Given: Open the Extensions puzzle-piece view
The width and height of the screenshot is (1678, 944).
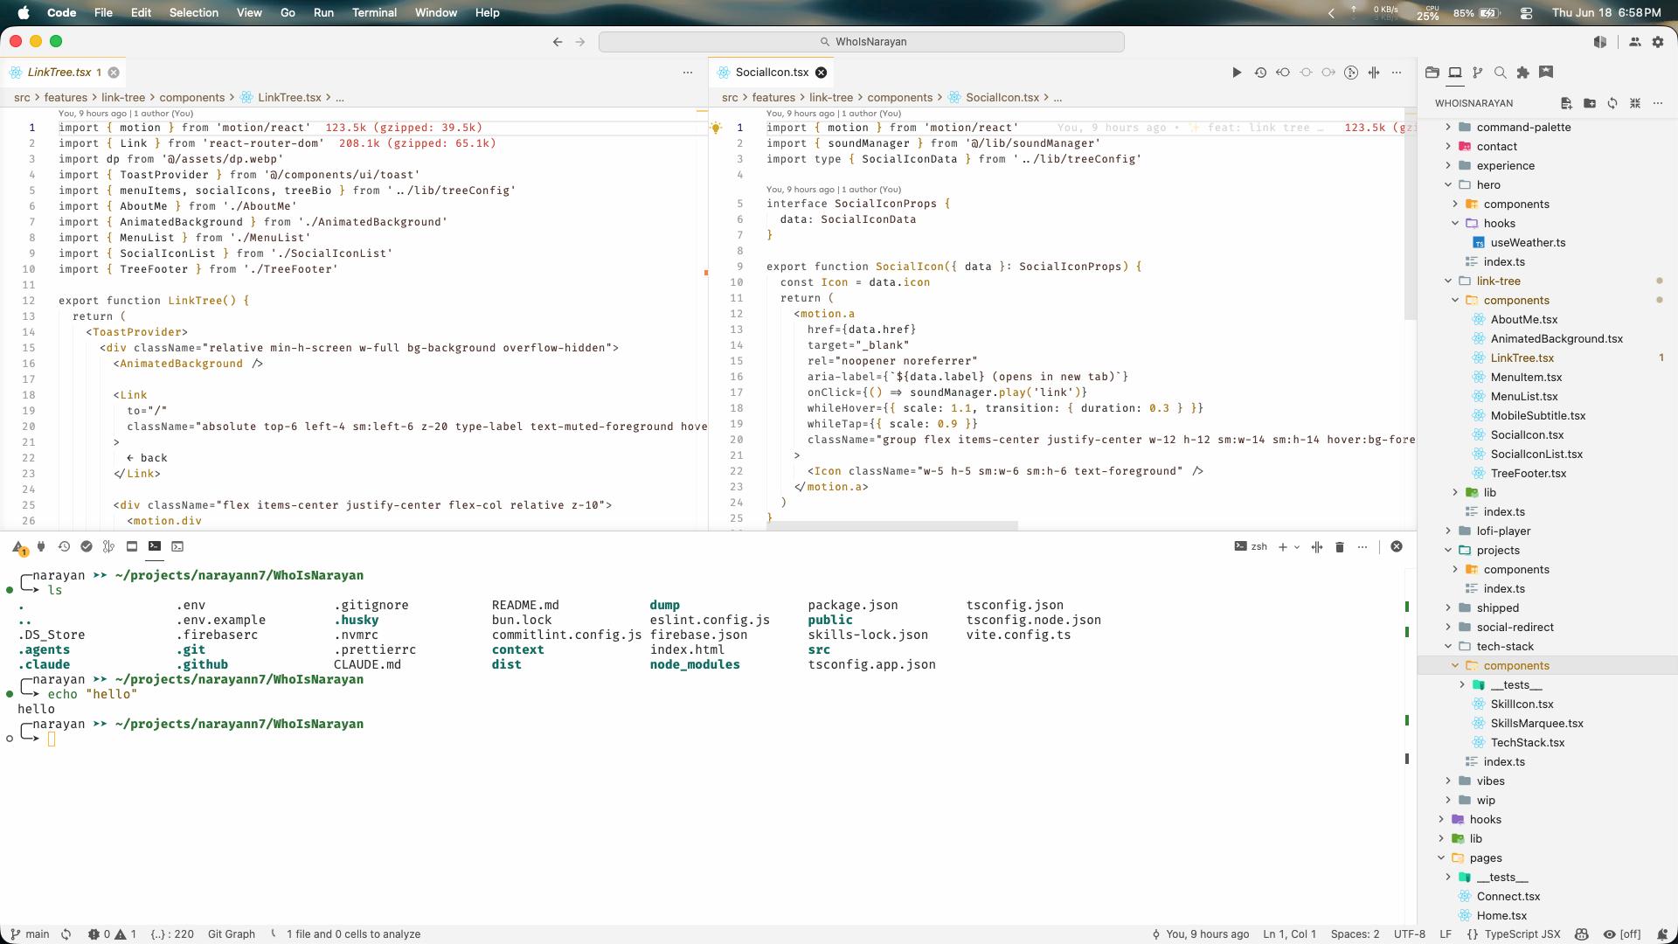Looking at the screenshot, I should (x=1523, y=73).
